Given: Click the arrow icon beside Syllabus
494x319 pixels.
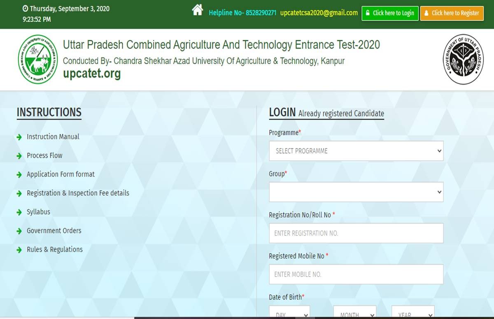Looking at the screenshot, I should click(19, 213).
